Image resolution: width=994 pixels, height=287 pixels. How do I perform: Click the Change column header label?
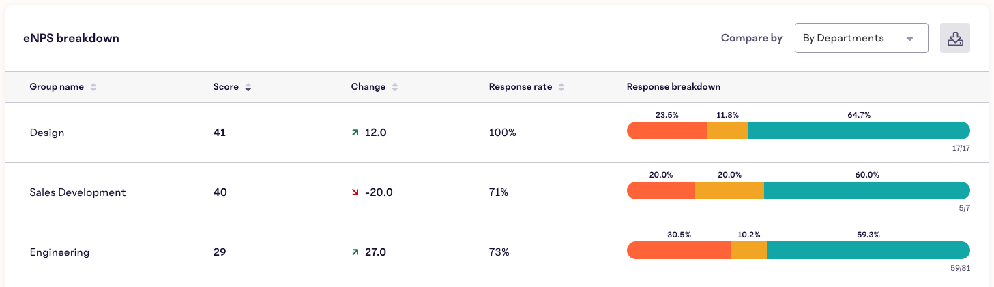click(x=368, y=87)
